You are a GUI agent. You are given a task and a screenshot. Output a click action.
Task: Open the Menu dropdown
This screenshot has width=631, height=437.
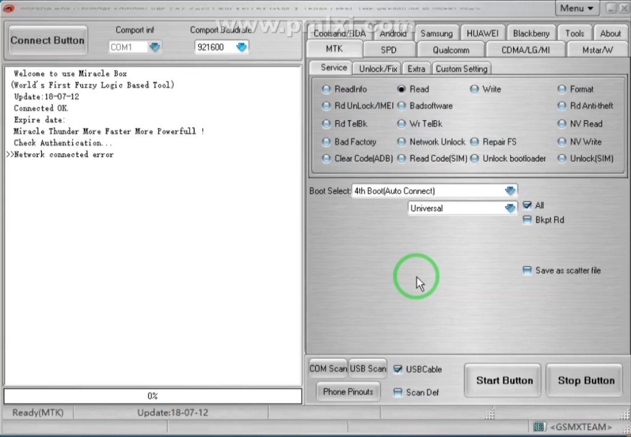(x=577, y=8)
